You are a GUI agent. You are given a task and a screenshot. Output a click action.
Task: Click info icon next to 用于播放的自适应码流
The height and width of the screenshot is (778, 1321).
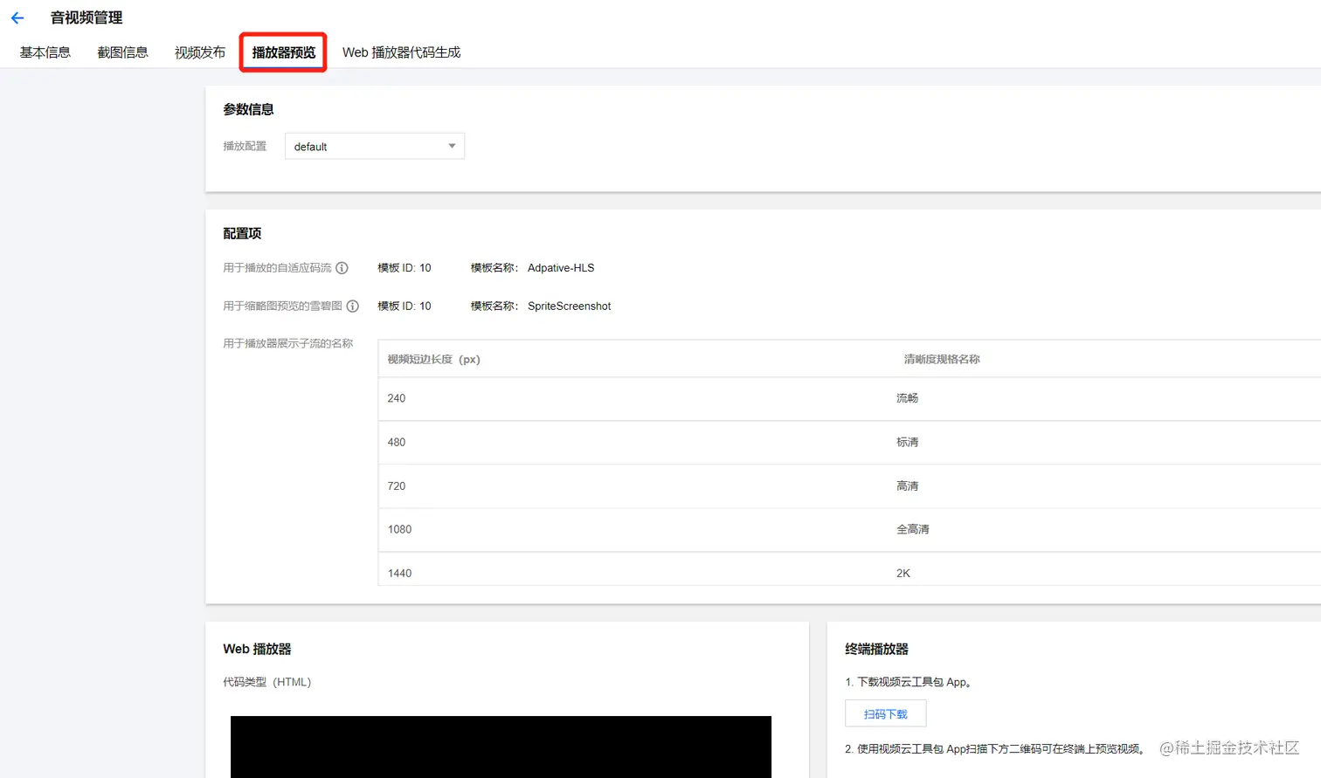[x=342, y=268]
